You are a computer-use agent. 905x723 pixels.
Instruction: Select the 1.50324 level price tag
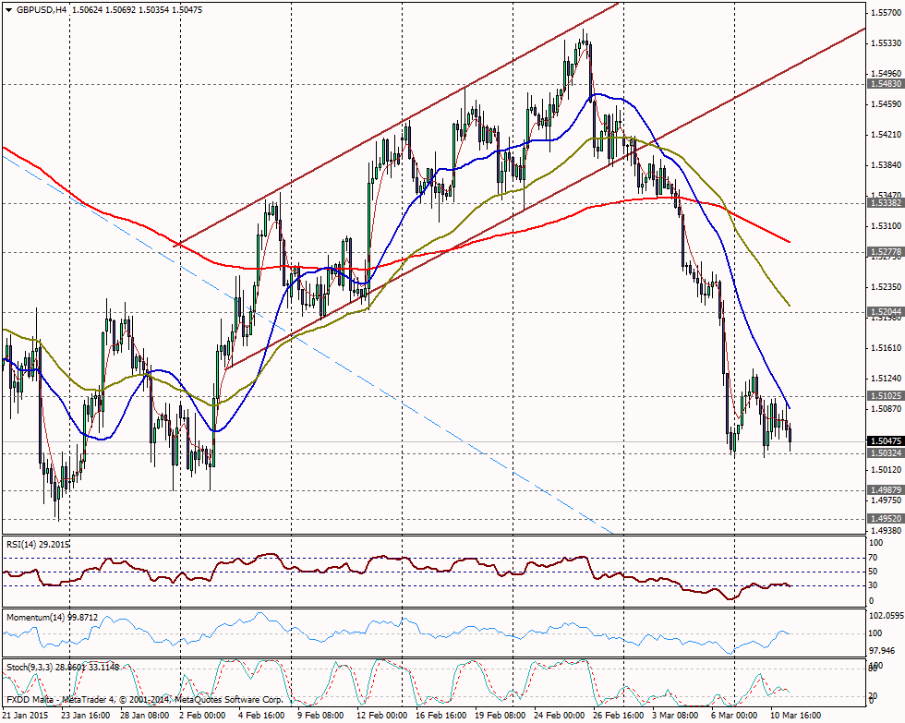tap(884, 452)
